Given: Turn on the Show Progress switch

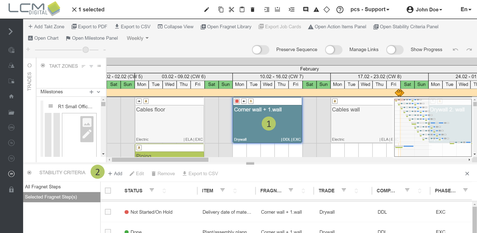Looking at the screenshot, I should (394, 50).
